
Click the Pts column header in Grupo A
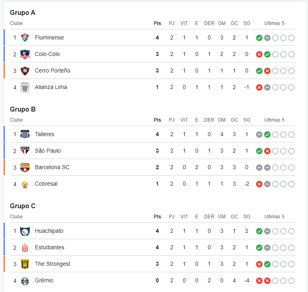pos(157,23)
